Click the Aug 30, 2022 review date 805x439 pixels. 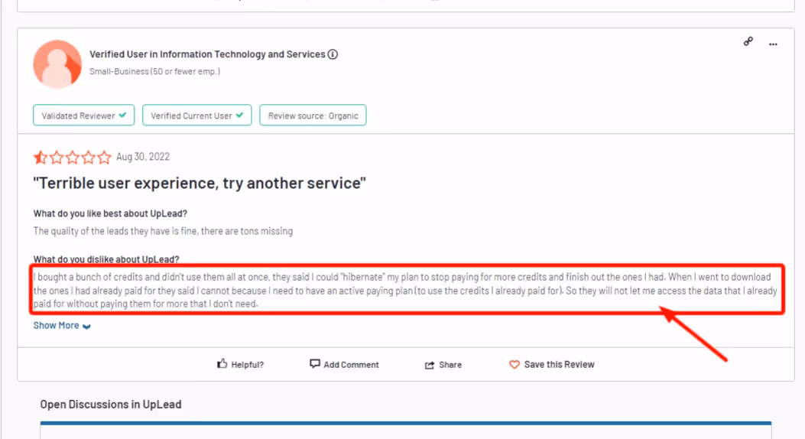coord(143,157)
